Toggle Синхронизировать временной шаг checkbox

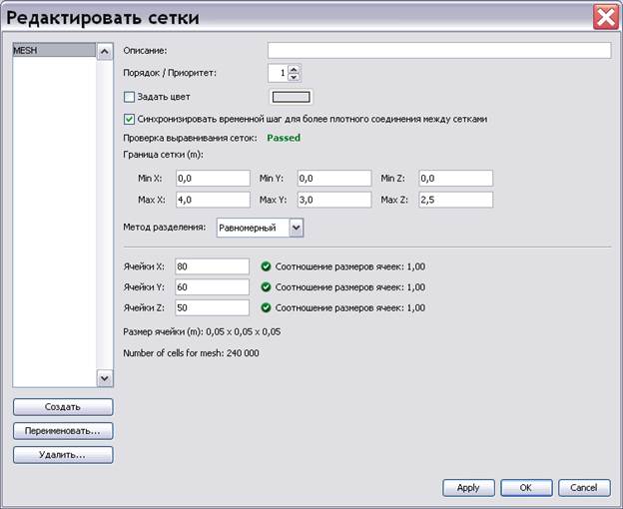[129, 119]
